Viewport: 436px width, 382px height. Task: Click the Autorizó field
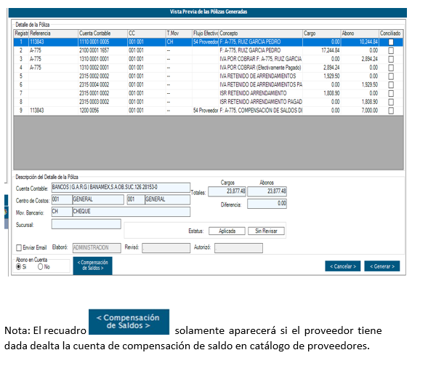[238, 248]
